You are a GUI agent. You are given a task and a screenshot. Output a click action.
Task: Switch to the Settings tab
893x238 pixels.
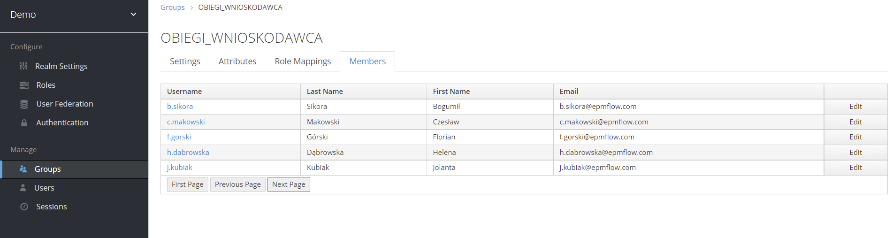coord(185,61)
